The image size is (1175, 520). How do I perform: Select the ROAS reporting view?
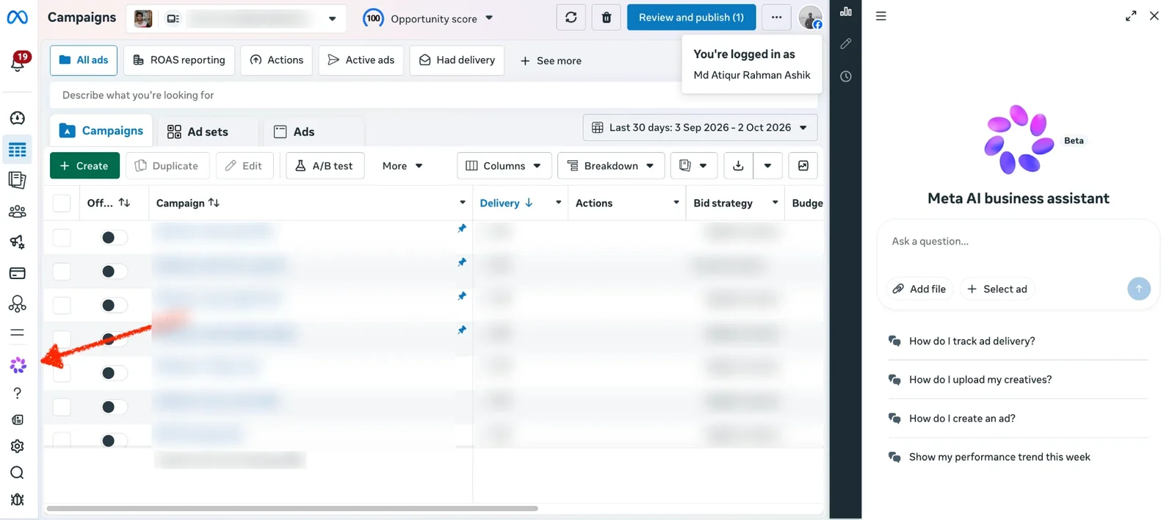click(179, 60)
